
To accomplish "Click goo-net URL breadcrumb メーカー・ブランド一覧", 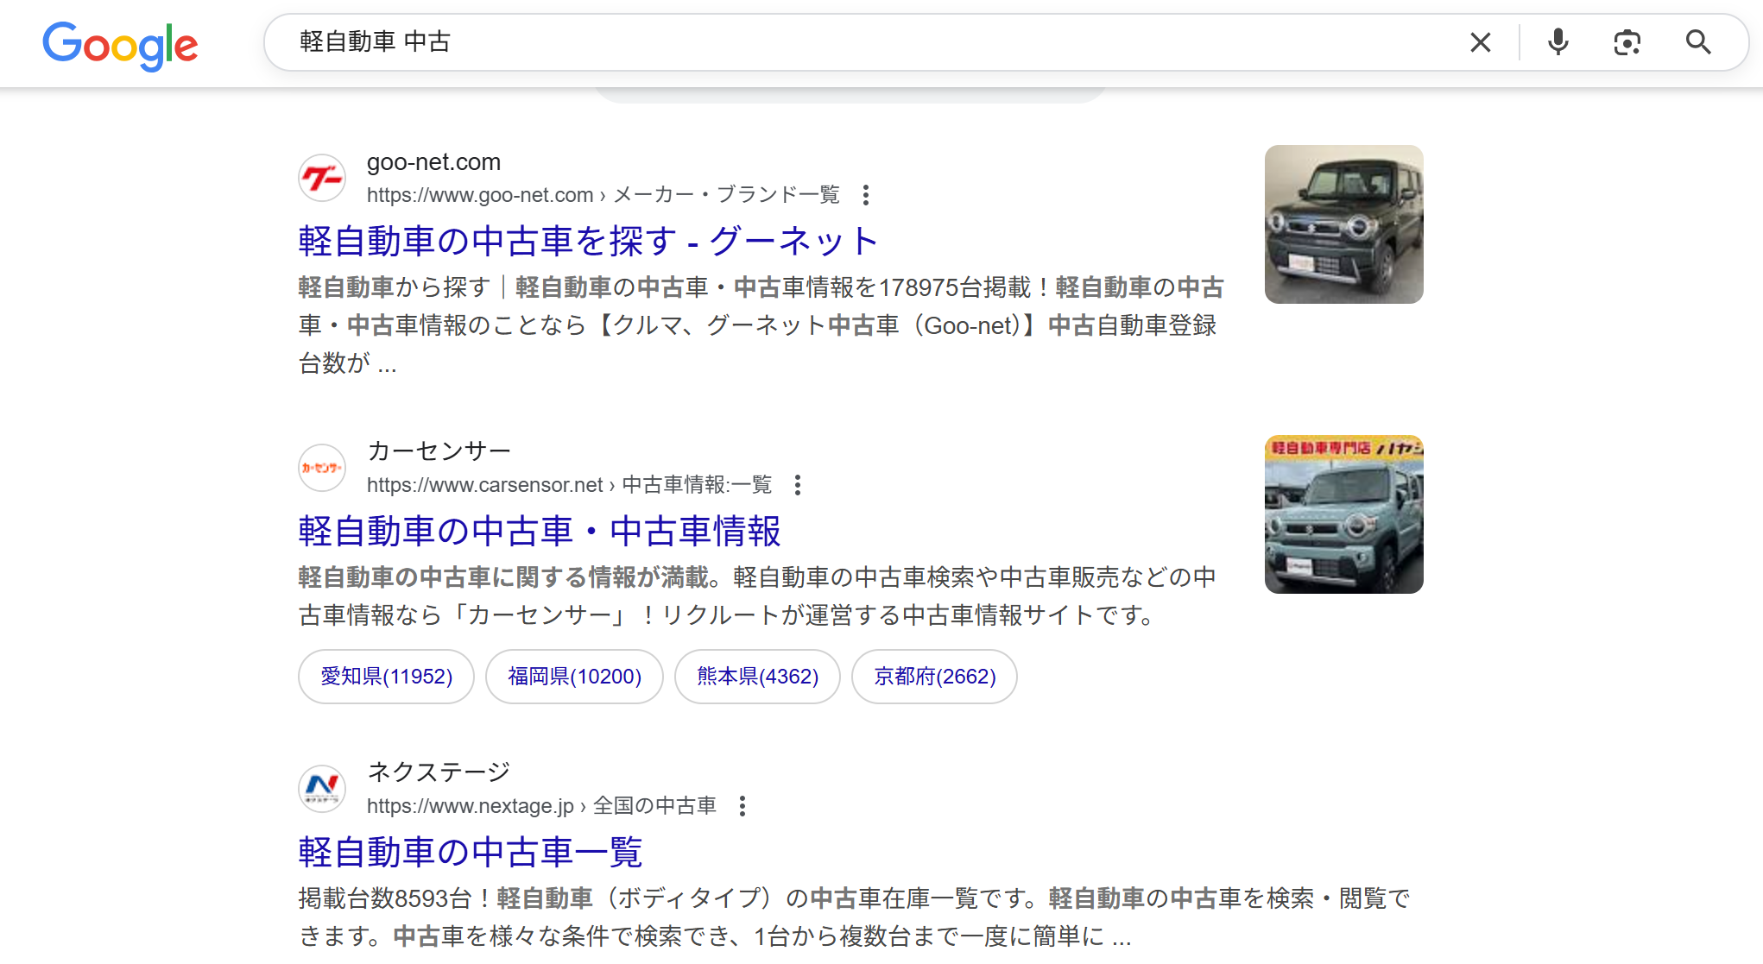I will (x=726, y=195).
